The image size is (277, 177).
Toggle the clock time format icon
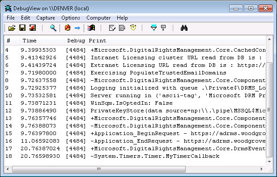click(133, 28)
